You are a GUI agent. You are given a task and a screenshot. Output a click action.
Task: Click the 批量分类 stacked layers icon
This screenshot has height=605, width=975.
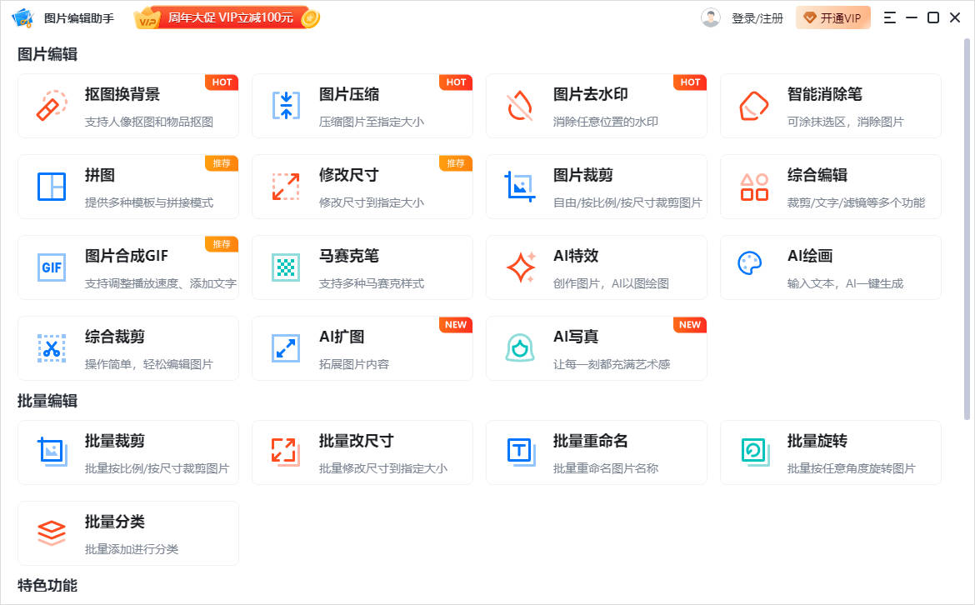coord(52,532)
